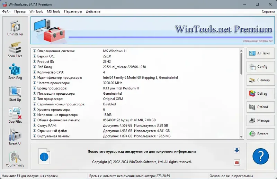Open the Scan Reg registry scanner
This screenshot has height=179, width=277.
[15, 72]
